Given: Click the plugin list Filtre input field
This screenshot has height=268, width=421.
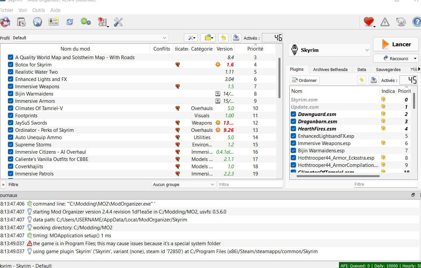Looking at the screenshot, I should [x=385, y=184].
